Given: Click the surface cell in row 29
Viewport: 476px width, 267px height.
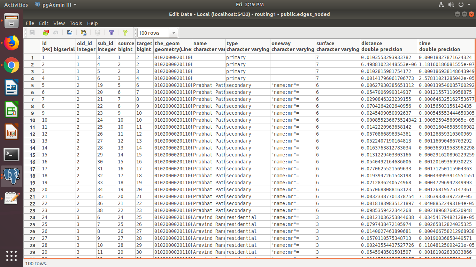Looking at the screenshot, I should click(x=337, y=252).
